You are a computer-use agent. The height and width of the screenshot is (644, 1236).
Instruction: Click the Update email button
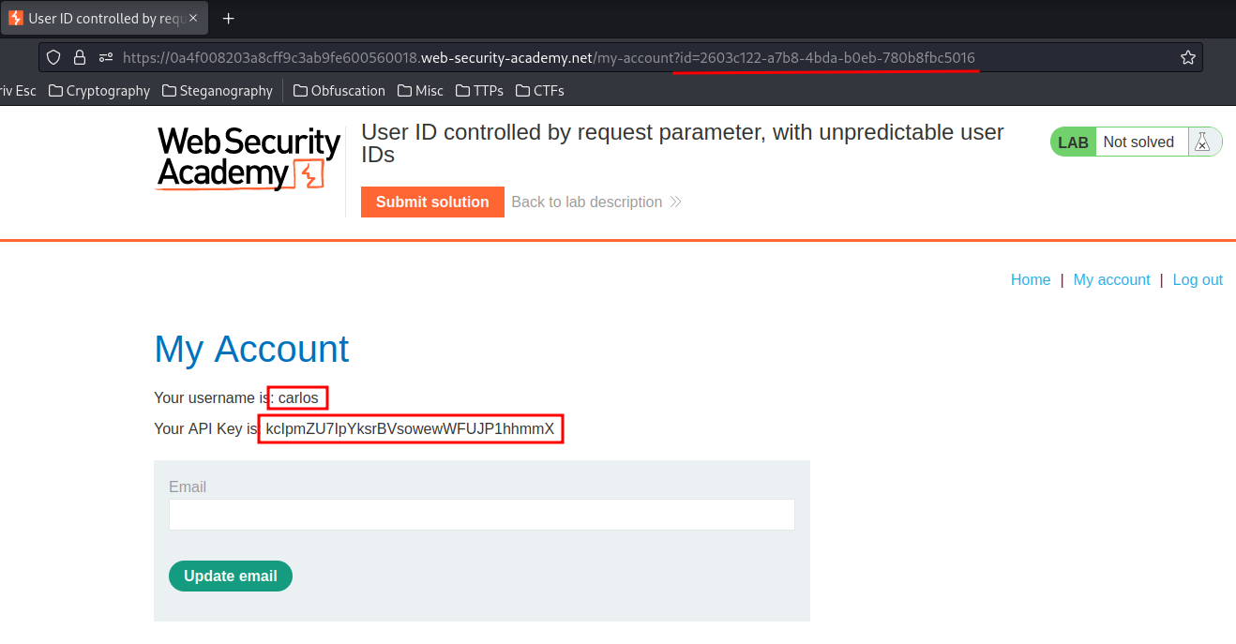[231, 576]
